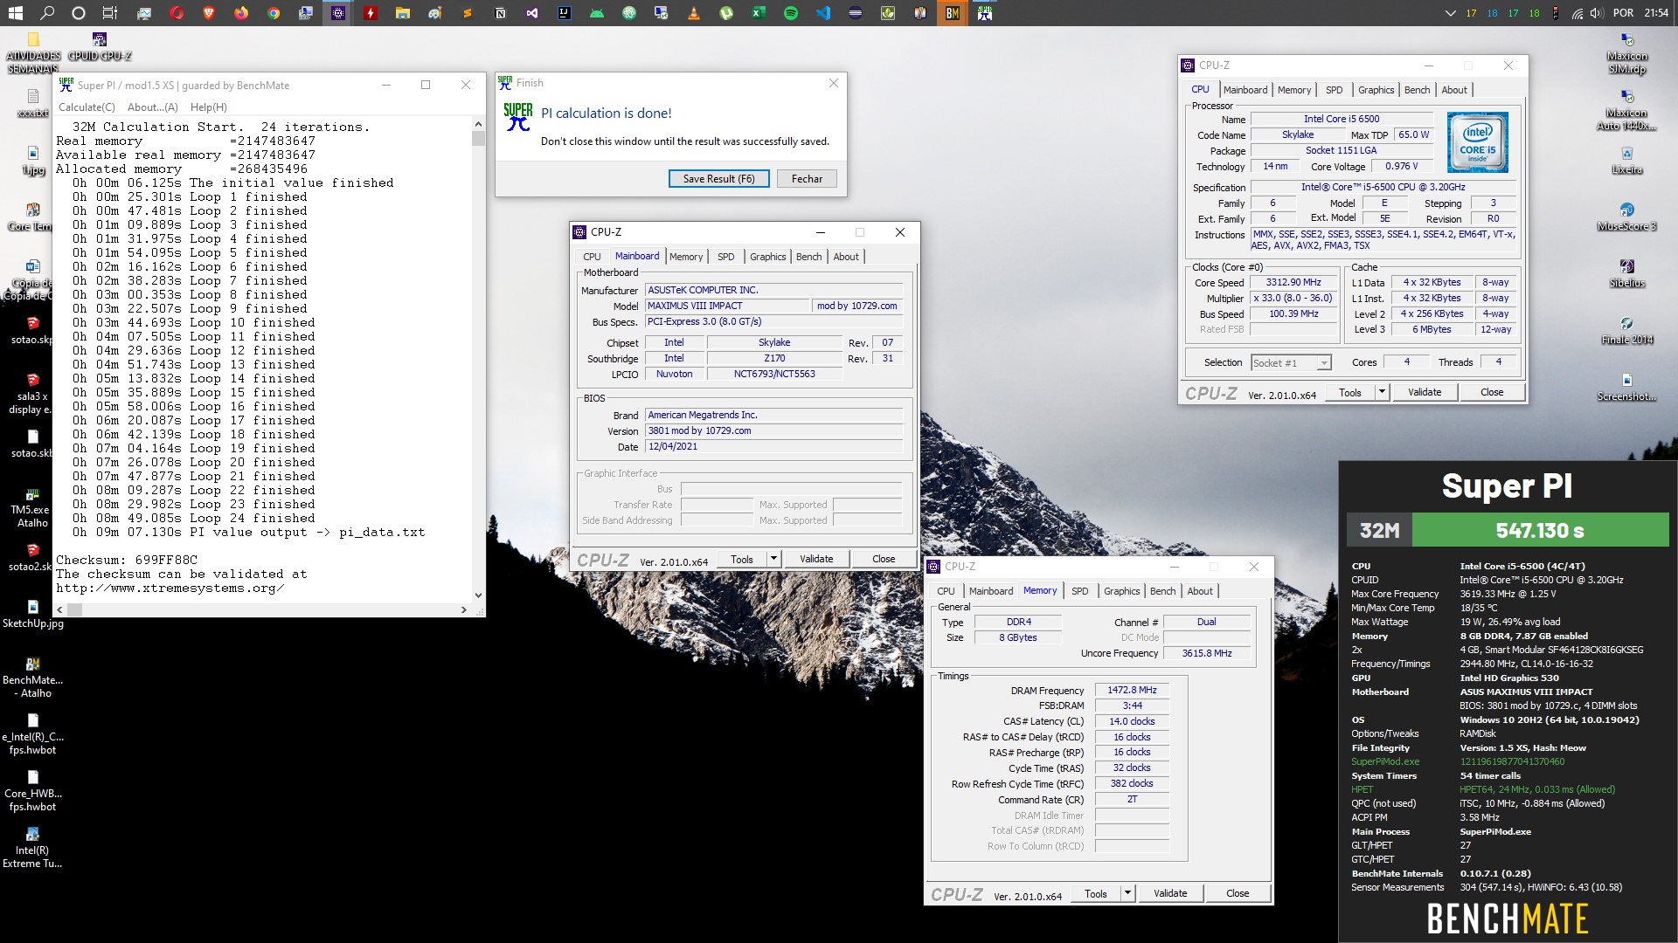Open Spotify from the taskbar
This screenshot has height=943, width=1678.
point(791,13)
